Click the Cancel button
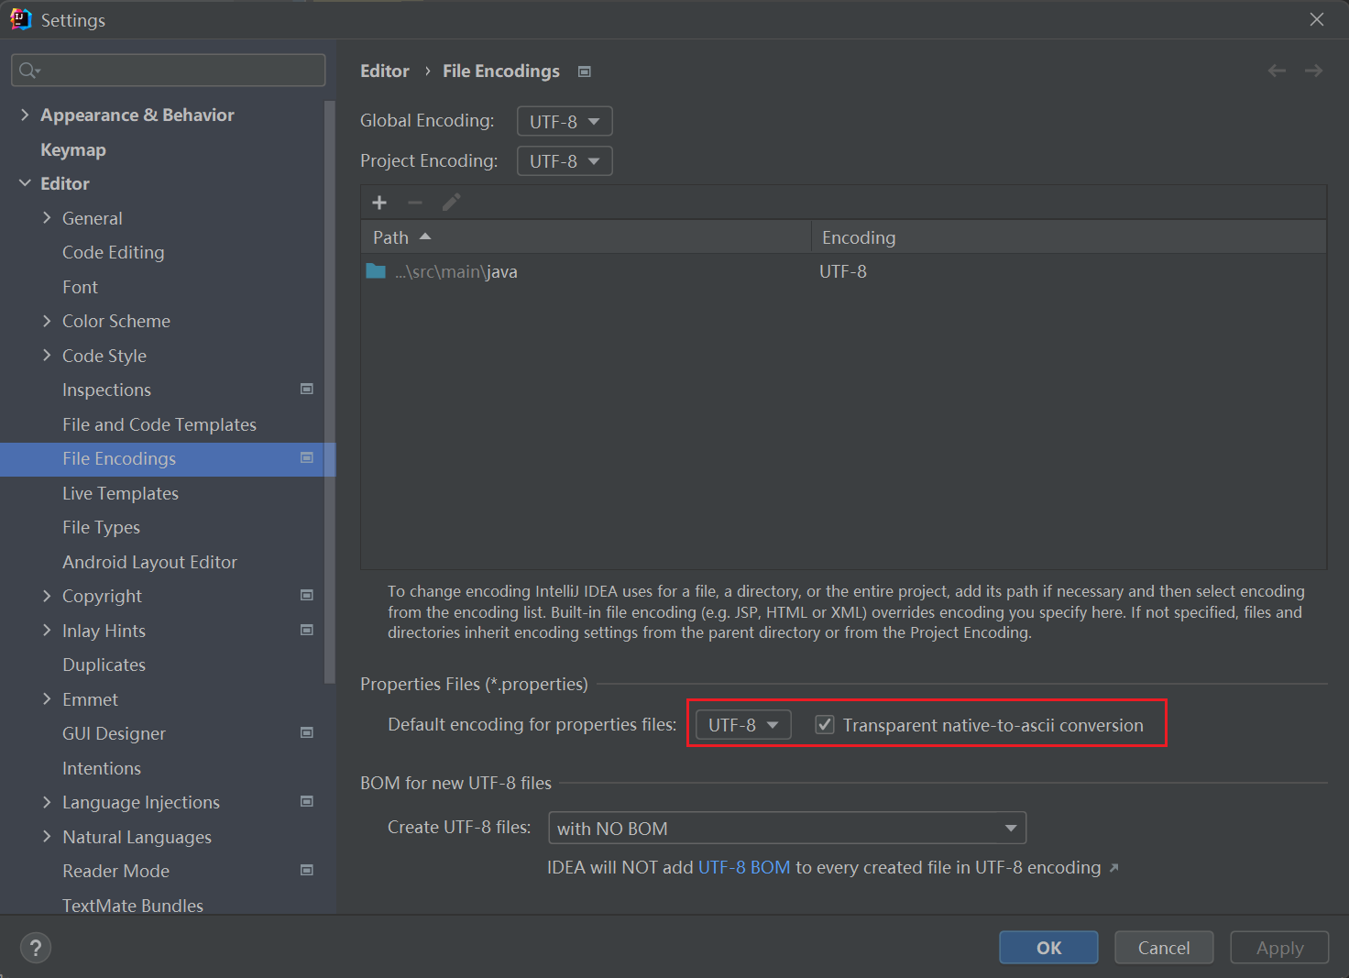Viewport: 1349px width, 978px height. click(x=1164, y=948)
